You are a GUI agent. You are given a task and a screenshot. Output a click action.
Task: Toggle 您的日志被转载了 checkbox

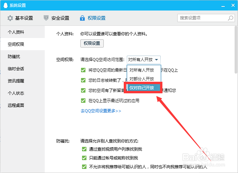pos(83,80)
